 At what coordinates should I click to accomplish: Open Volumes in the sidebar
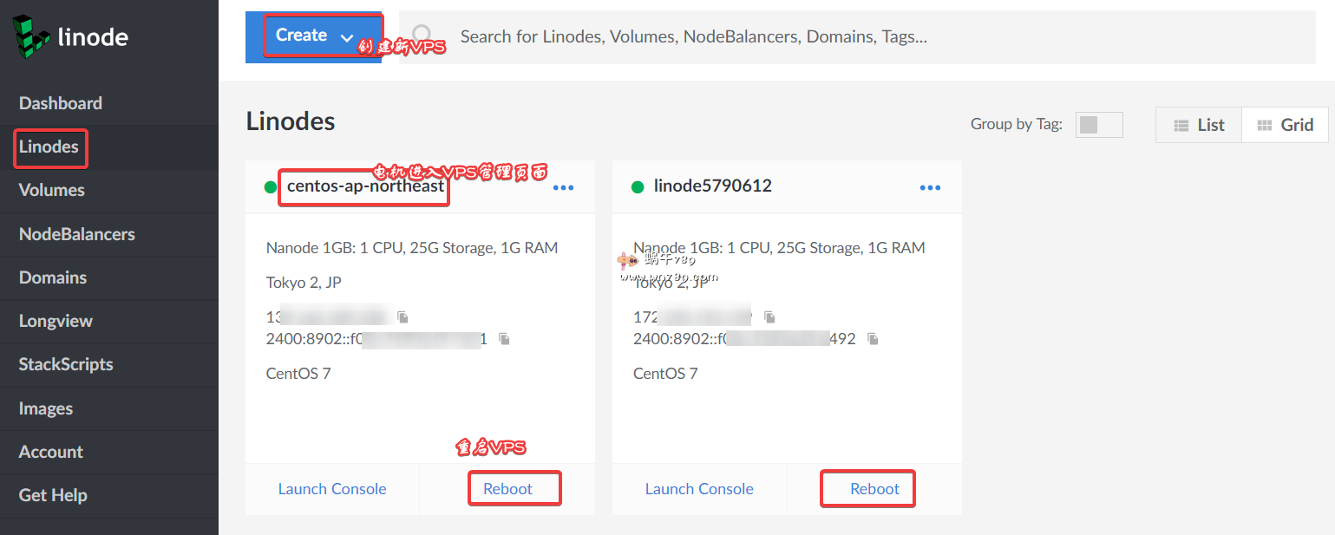pyautogui.click(x=52, y=190)
